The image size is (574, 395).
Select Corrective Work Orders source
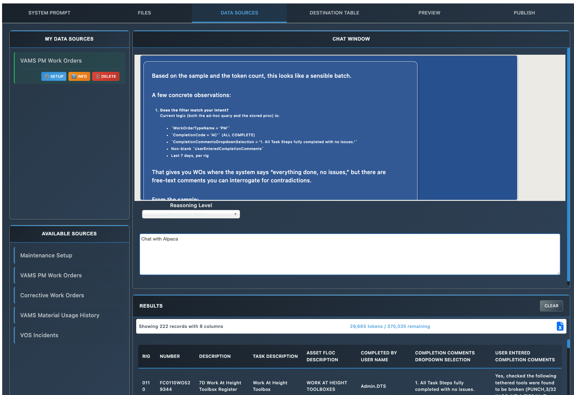[x=52, y=295]
